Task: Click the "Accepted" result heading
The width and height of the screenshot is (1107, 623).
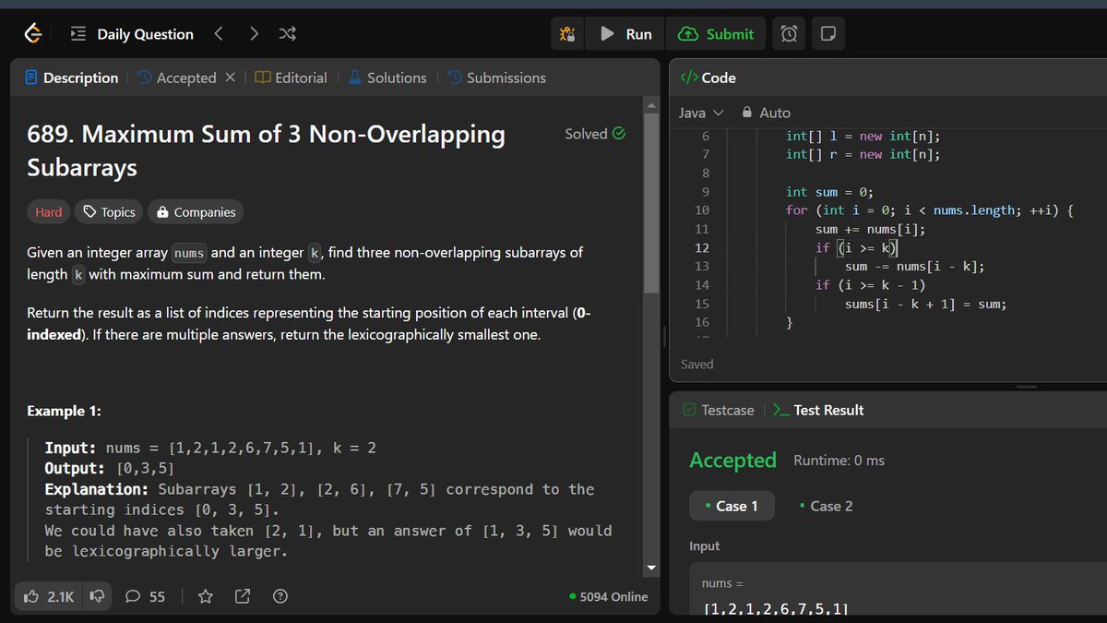Action: point(733,460)
